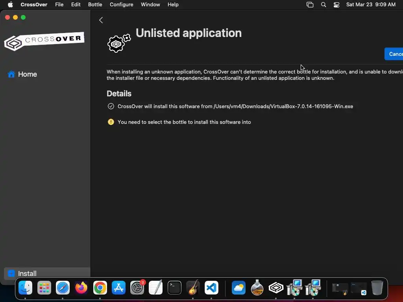This screenshot has width=403, height=302.
Task: Click the macOS installer icon in Dock
Action: (x=257, y=287)
